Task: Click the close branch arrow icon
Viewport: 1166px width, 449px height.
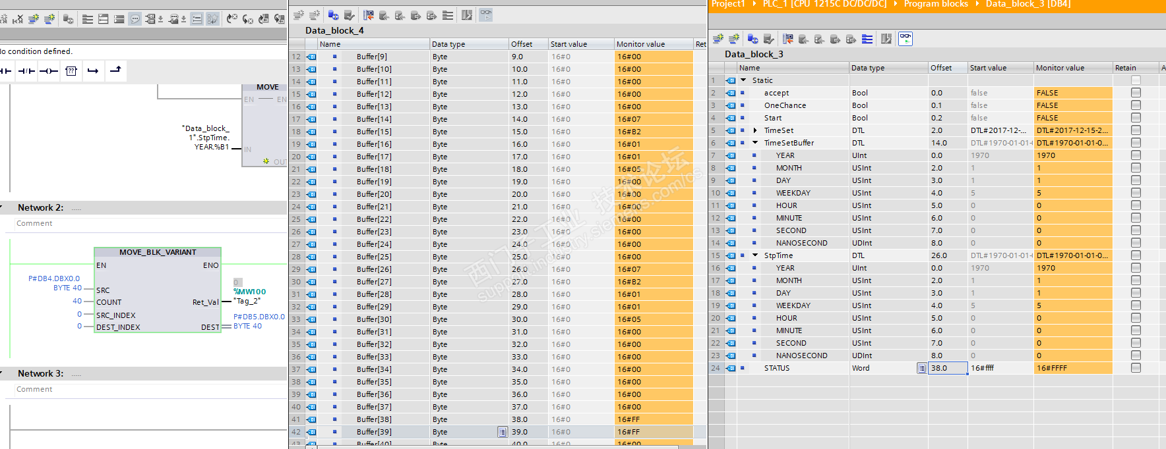Action: (x=115, y=70)
